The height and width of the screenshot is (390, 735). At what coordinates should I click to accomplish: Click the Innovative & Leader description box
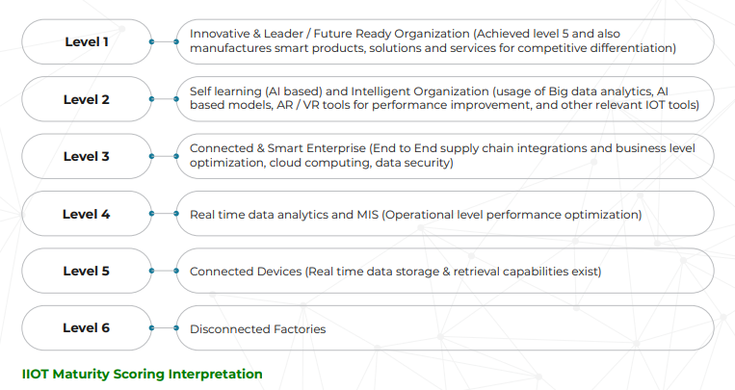tap(445, 41)
